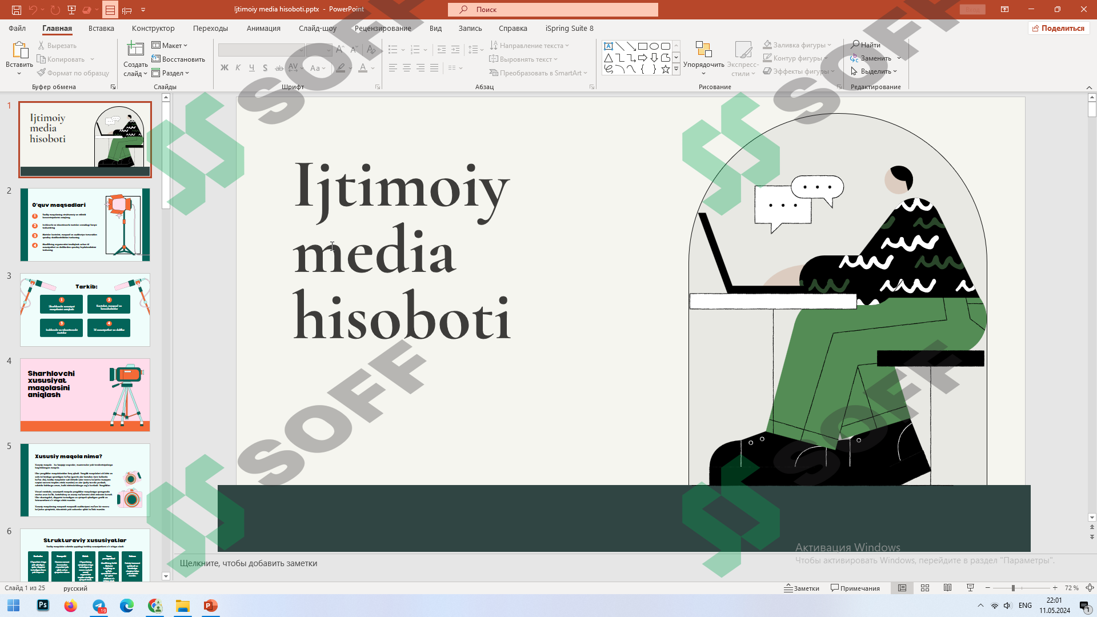Open the Animation (Анимация) tab
The height and width of the screenshot is (617, 1097).
[x=263, y=28]
